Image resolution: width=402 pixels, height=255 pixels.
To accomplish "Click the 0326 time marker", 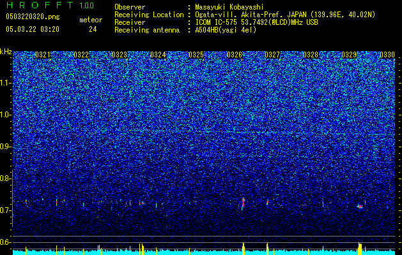I will click(235, 55).
